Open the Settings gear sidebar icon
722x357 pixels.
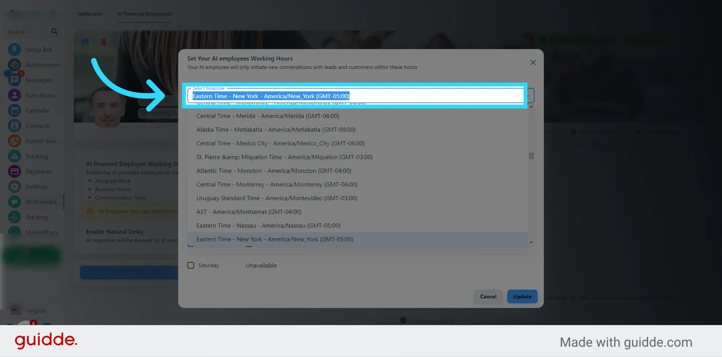pyautogui.click(x=14, y=186)
